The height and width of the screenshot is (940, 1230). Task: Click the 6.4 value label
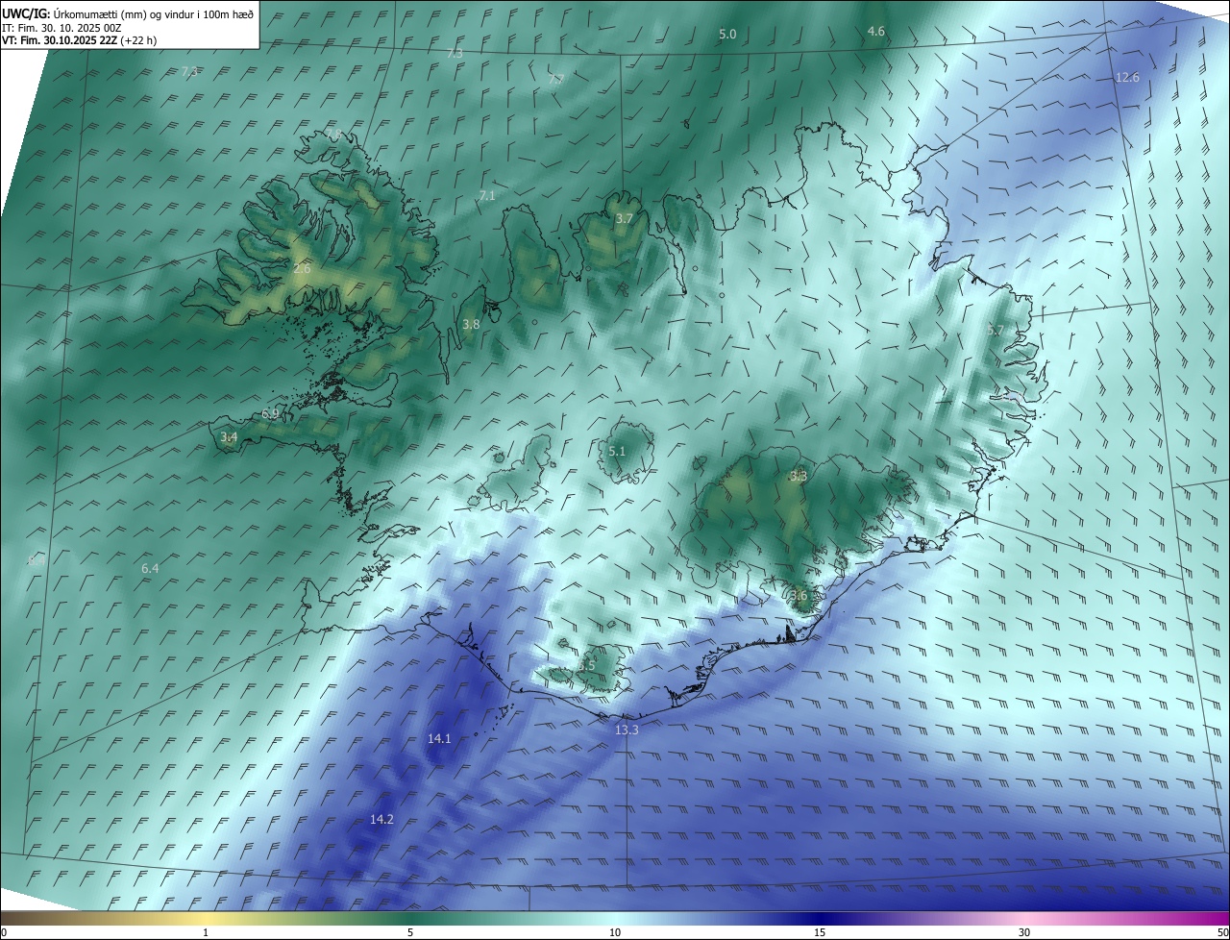(x=150, y=568)
